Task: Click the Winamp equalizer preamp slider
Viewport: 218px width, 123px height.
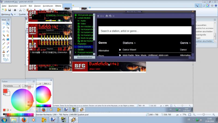Action: pos(32,40)
